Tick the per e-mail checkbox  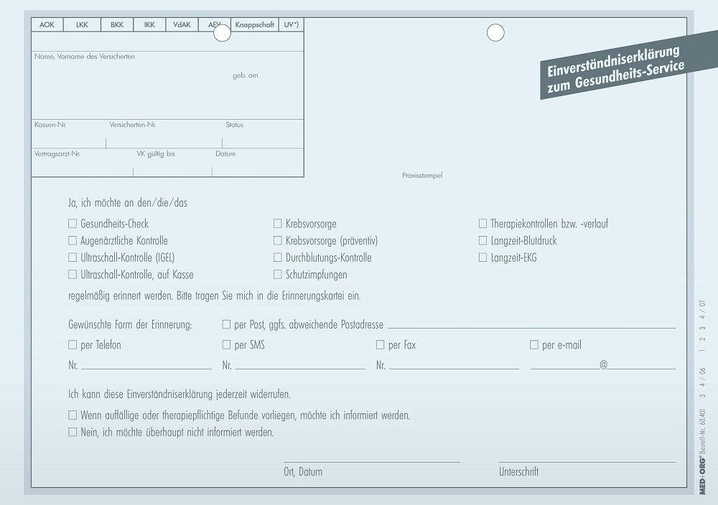(x=534, y=344)
